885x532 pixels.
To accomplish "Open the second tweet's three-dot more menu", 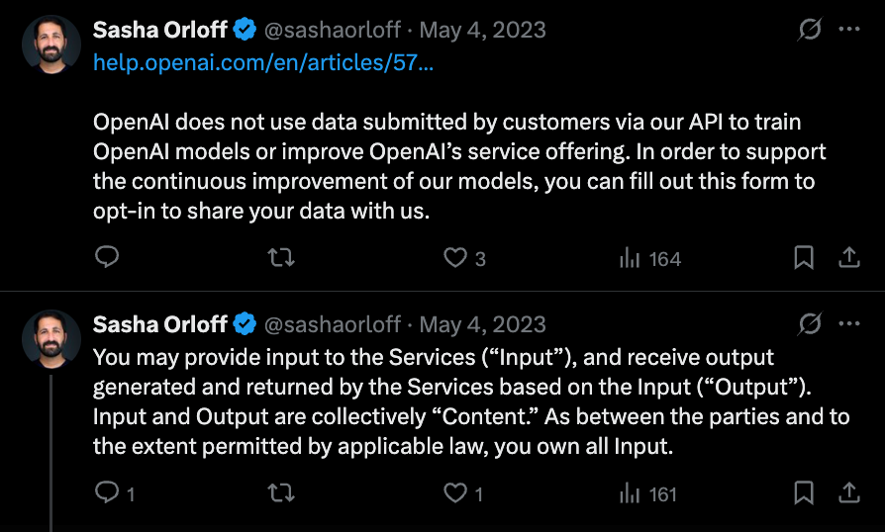I will point(849,323).
